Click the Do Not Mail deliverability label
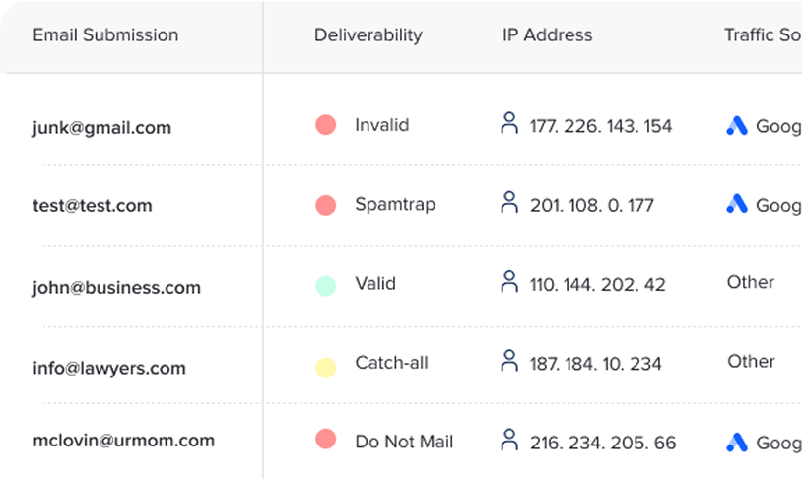803x479 pixels. click(404, 442)
